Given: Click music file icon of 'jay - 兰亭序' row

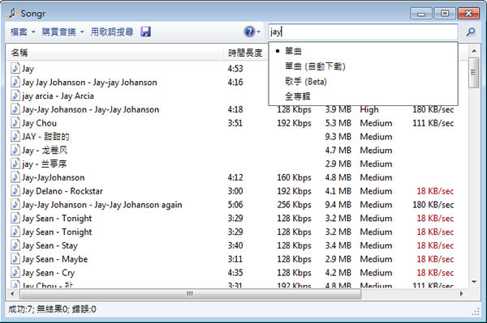Looking at the screenshot, I should pyautogui.click(x=15, y=164).
